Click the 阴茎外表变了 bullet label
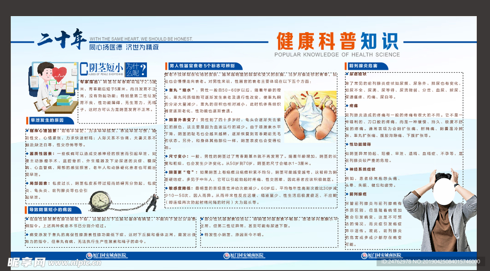This screenshot has height=271, width=490. click(x=182, y=120)
